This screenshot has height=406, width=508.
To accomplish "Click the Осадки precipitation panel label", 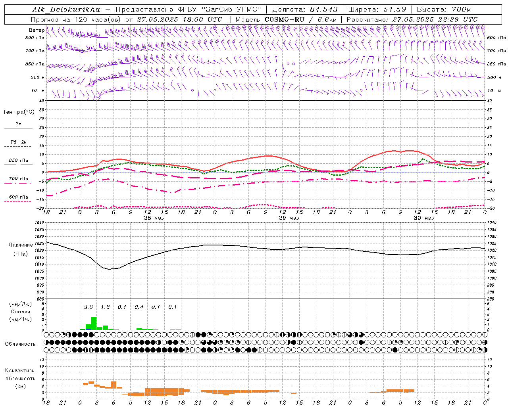I will (x=20, y=312).
